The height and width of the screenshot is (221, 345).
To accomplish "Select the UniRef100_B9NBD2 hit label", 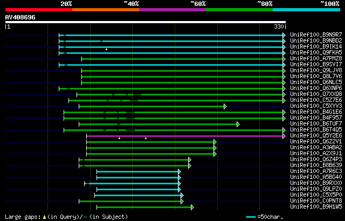I will (x=316, y=40).
